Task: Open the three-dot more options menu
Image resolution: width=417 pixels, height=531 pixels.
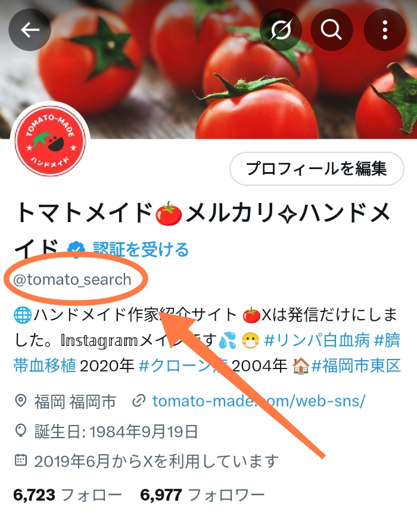Action: tap(385, 30)
